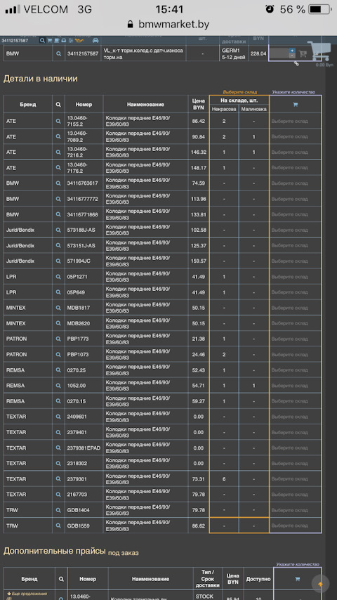Click price 21.38 for PATRON PBP1773

[x=199, y=339]
